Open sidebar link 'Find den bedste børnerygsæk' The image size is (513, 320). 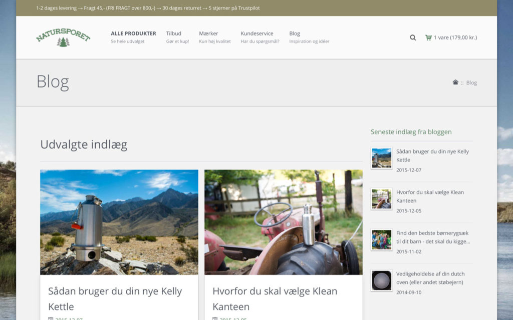(433, 237)
